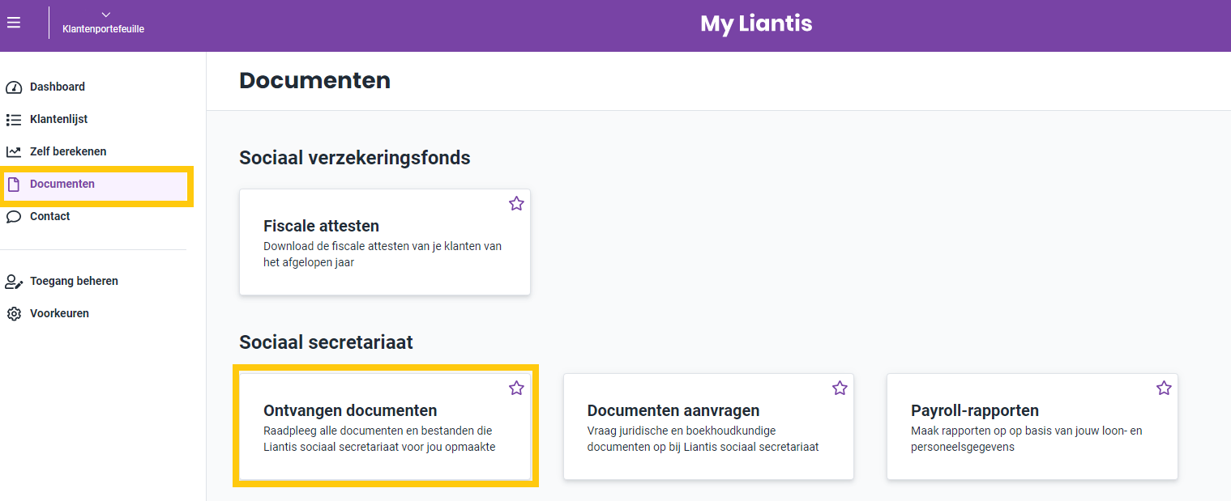
Task: Open the hamburger menu icon
Action: (14, 23)
